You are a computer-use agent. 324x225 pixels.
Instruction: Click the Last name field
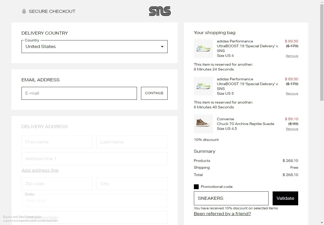pos(132,142)
